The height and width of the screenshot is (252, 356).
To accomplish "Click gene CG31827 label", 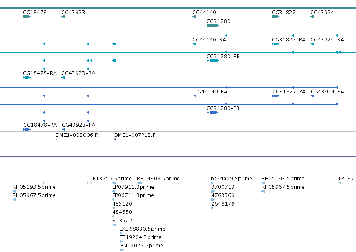I will click(x=284, y=13).
